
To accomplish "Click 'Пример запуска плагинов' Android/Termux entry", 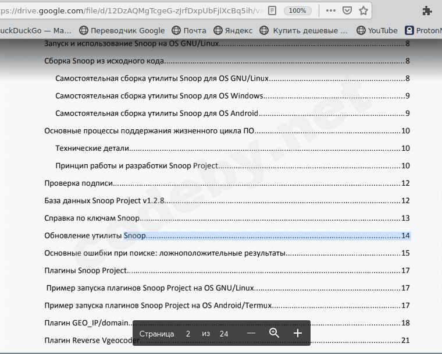I will 227,306.
